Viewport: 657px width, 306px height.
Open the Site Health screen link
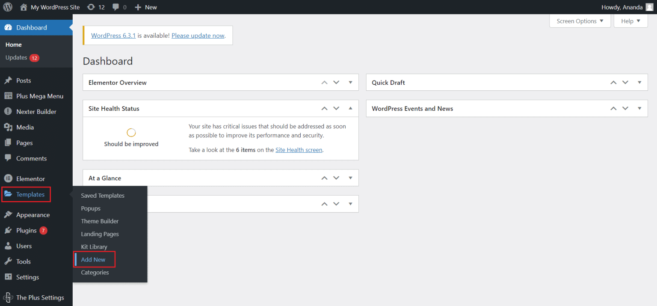(299, 150)
